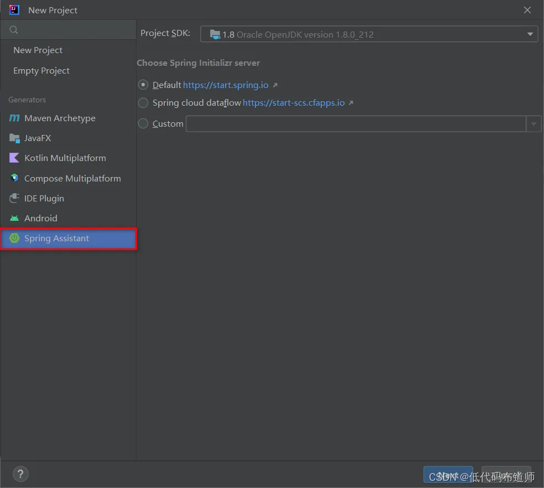Screen dimensions: 544x488
Task: Select JavaFX generator
Action: 69,138
